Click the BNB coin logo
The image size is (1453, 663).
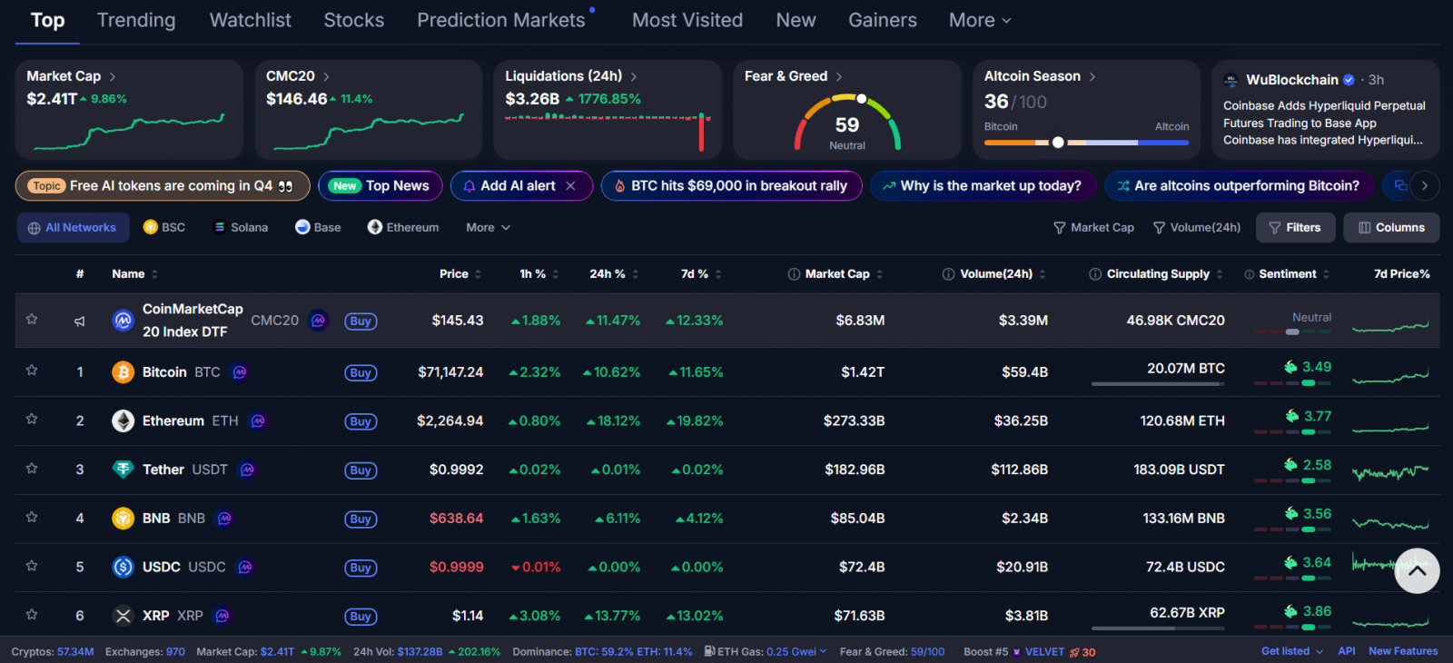pyautogui.click(x=123, y=519)
